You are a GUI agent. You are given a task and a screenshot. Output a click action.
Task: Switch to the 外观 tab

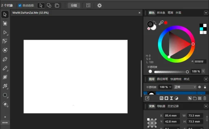click(x=178, y=13)
